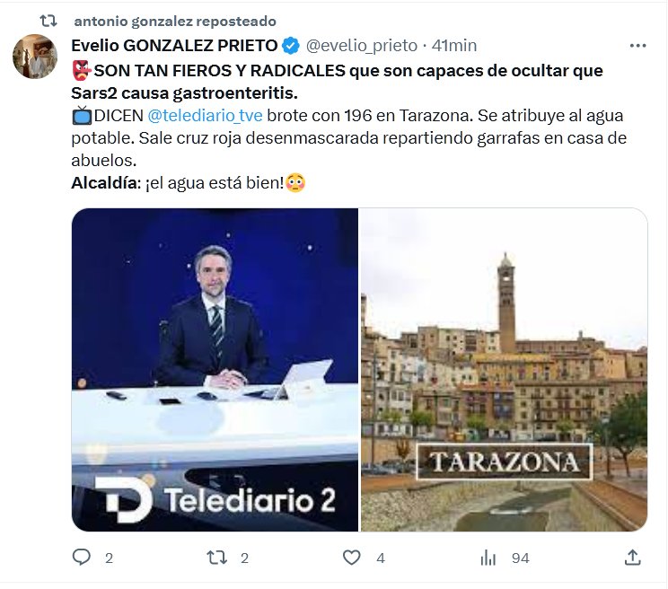Click the like count number 4
The height and width of the screenshot is (589, 668).
(381, 558)
